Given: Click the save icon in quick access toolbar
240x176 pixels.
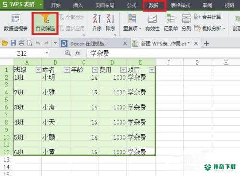Looking at the screenshot, I should [x=13, y=43].
